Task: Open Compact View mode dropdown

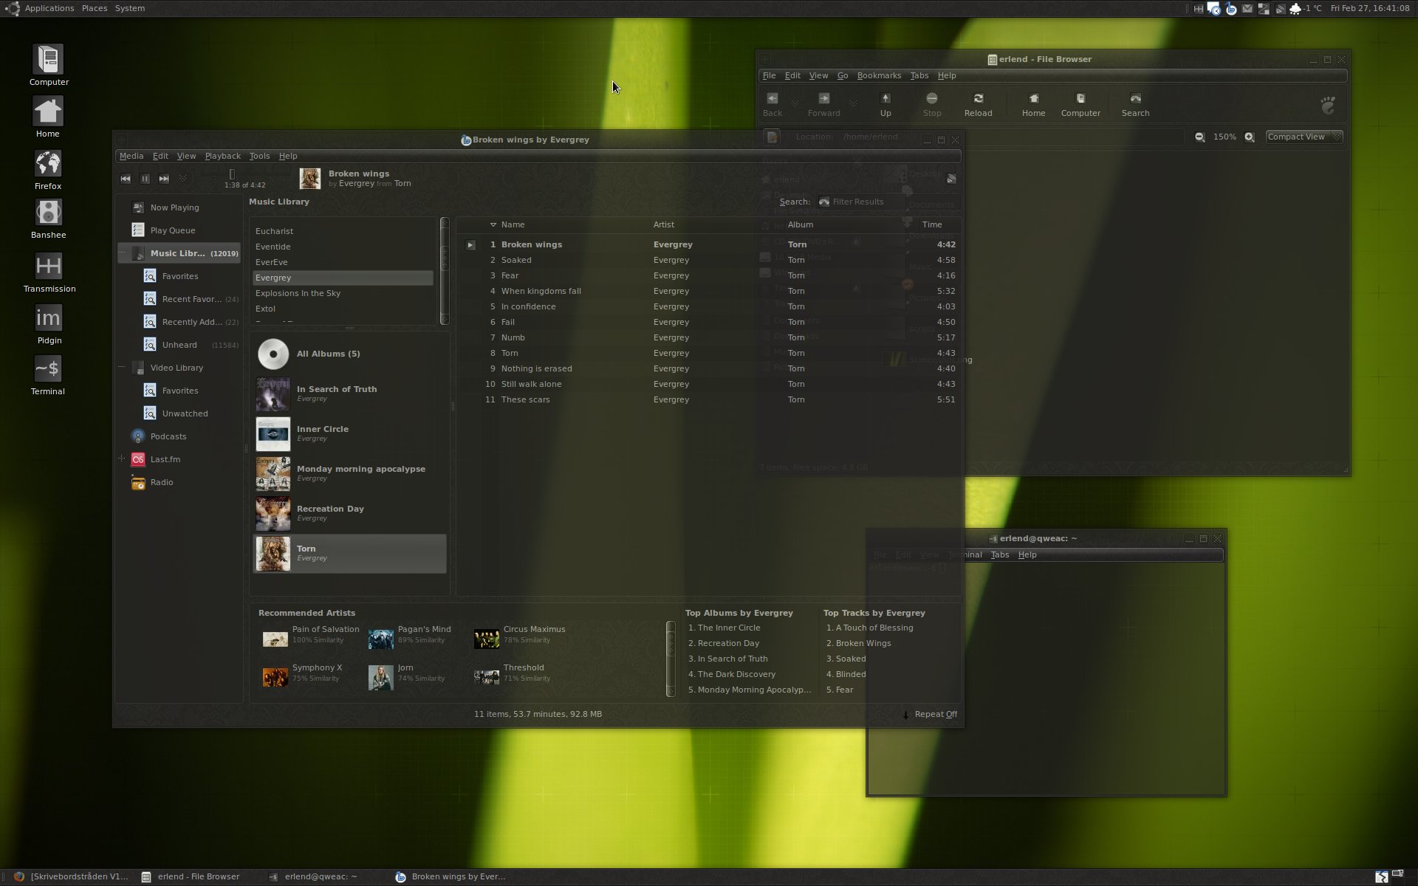Action: pyautogui.click(x=1304, y=137)
